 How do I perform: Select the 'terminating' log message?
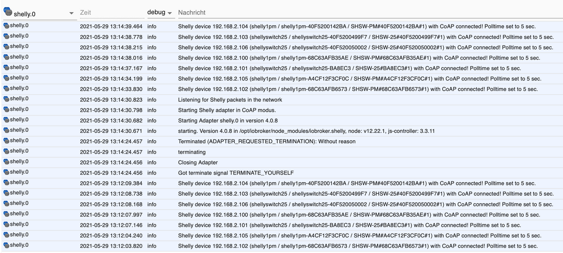pyautogui.click(x=192, y=152)
